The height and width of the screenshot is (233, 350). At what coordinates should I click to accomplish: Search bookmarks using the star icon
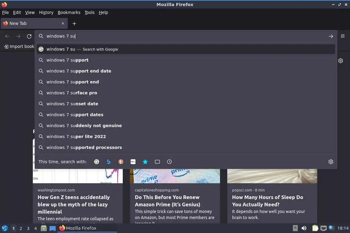click(145, 162)
